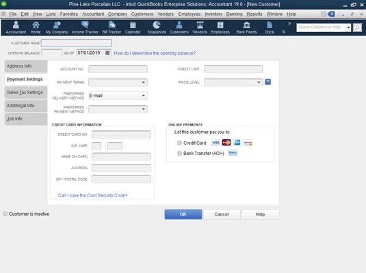The height and width of the screenshot is (273, 366).
Task: Select the Payment Settings tab
Action: (26, 79)
